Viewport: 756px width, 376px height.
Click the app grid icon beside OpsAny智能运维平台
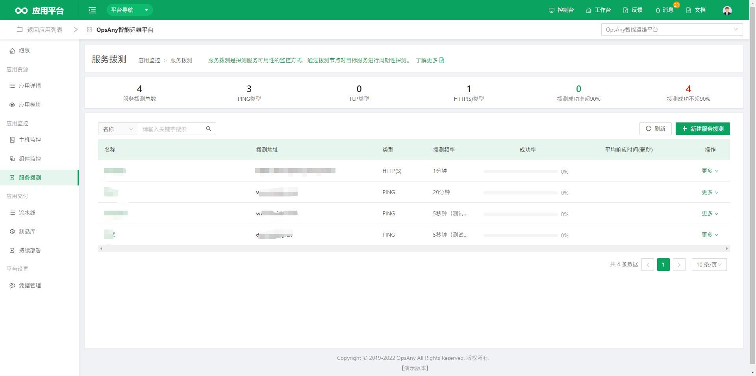(x=89, y=30)
